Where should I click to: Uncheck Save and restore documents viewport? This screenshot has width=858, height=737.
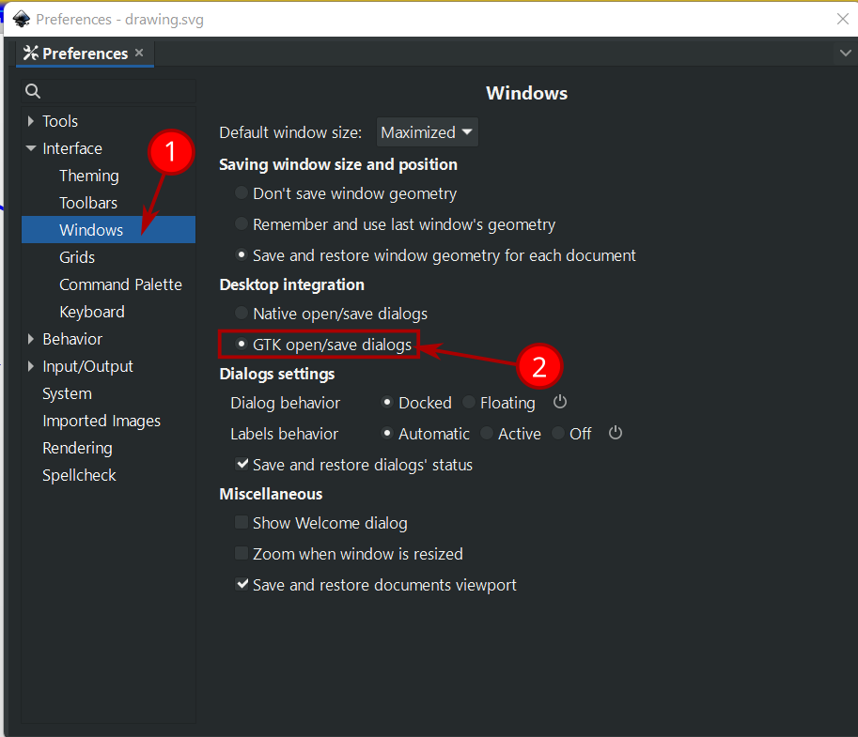click(242, 584)
